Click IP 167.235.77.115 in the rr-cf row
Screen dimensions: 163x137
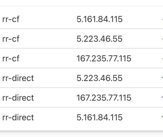[x=104, y=58]
